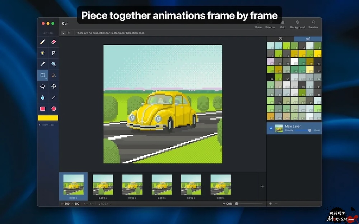This screenshot has width=359, height=224.
Task: Open the RGBA color mode dropdown
Action: click(103, 204)
